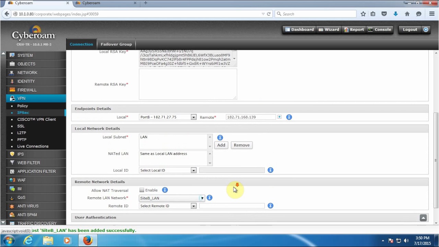Open Internet Explorer from taskbar
Image resolution: width=439 pixels, height=247 pixels.
pyautogui.click(x=28, y=240)
